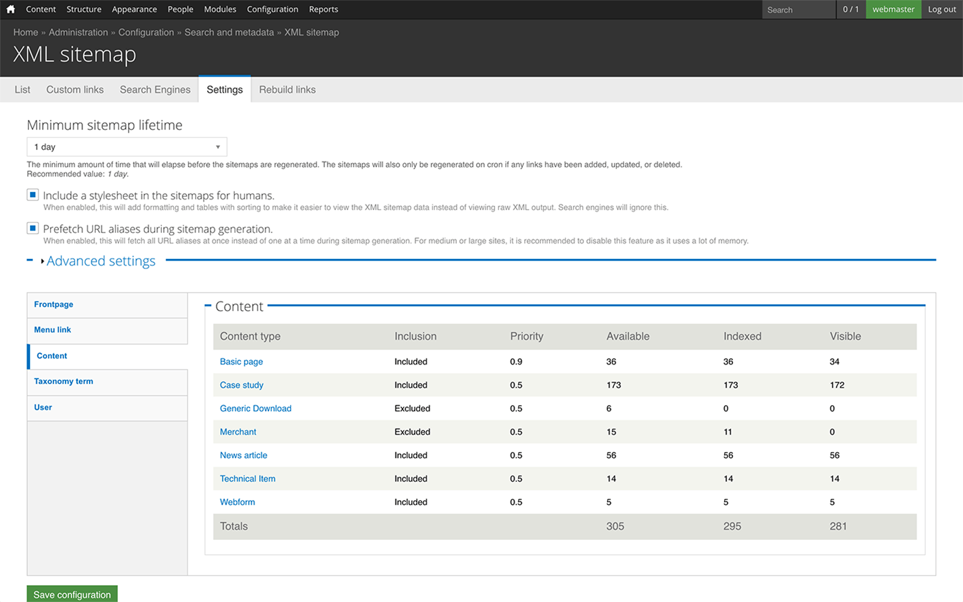Screen dimensions: 963x602
Task: Open the Appearance admin menu
Action: (134, 9)
